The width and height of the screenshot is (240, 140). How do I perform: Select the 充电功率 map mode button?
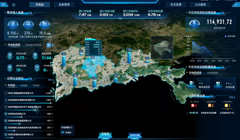pyautogui.click(x=135, y=135)
